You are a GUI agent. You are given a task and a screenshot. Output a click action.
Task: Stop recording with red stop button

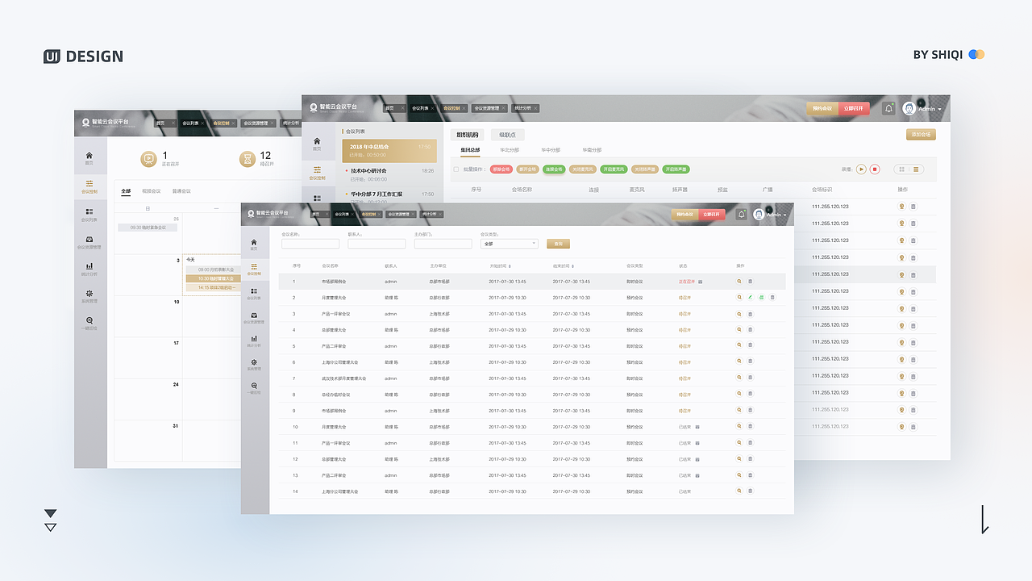pyautogui.click(x=875, y=169)
